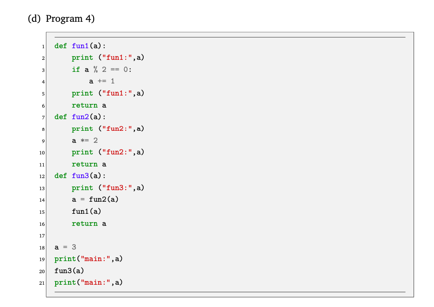
Task: Click the 'return a' on line 16
Action: point(89,224)
